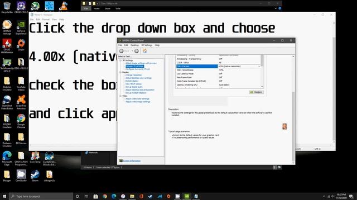Open Avast Free Antivirus desktop icon
This screenshot has height=200, width=357.
coord(21,102)
